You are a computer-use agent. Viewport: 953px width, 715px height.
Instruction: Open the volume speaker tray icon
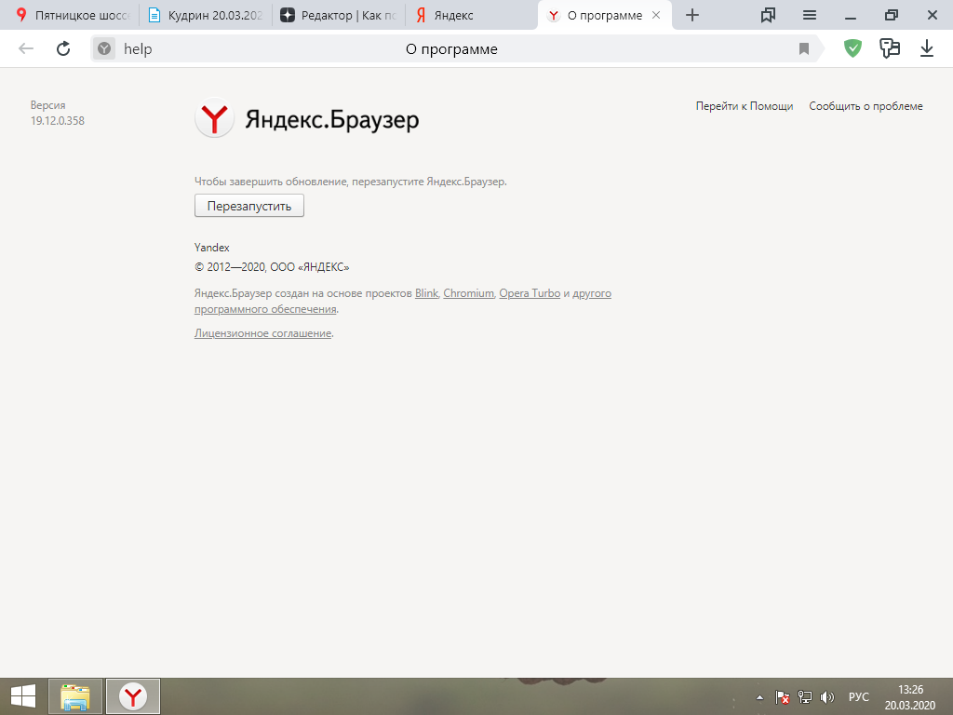[826, 697]
